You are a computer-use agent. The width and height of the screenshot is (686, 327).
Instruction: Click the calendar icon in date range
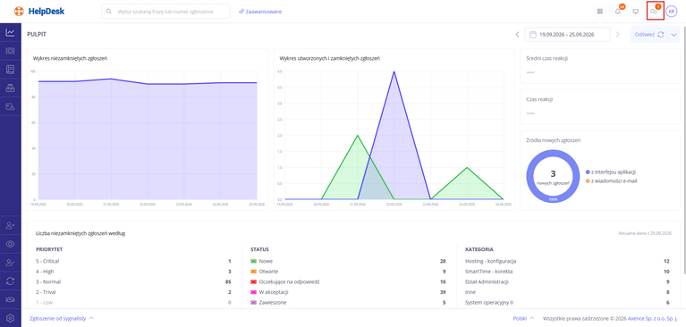coord(533,35)
